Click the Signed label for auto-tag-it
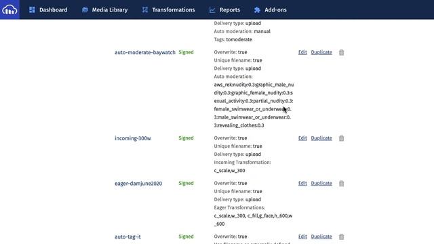The height and width of the screenshot is (244, 434). click(186, 237)
